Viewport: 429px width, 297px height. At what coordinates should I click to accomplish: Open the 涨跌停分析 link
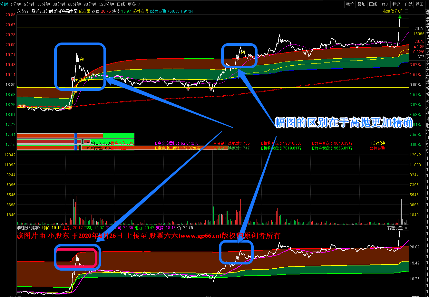[x=392, y=11]
